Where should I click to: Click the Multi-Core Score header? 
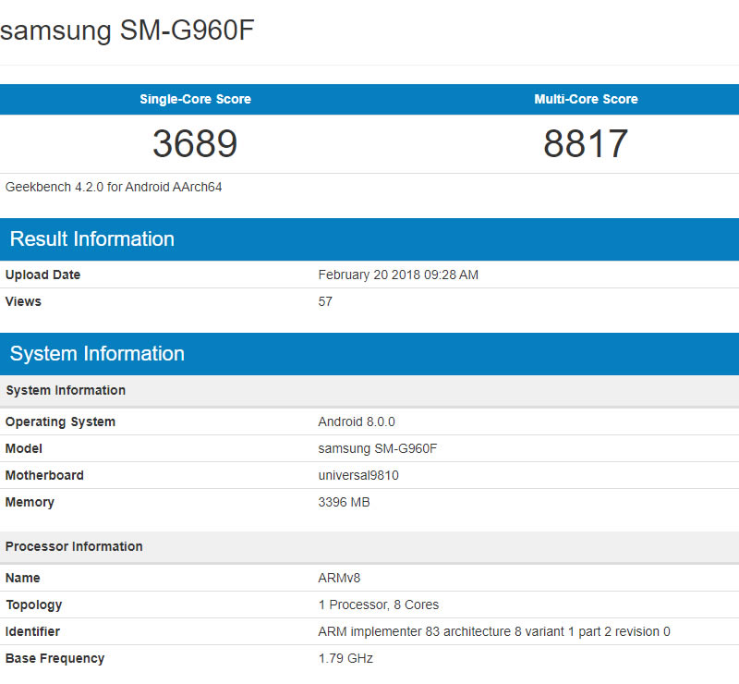coord(586,99)
